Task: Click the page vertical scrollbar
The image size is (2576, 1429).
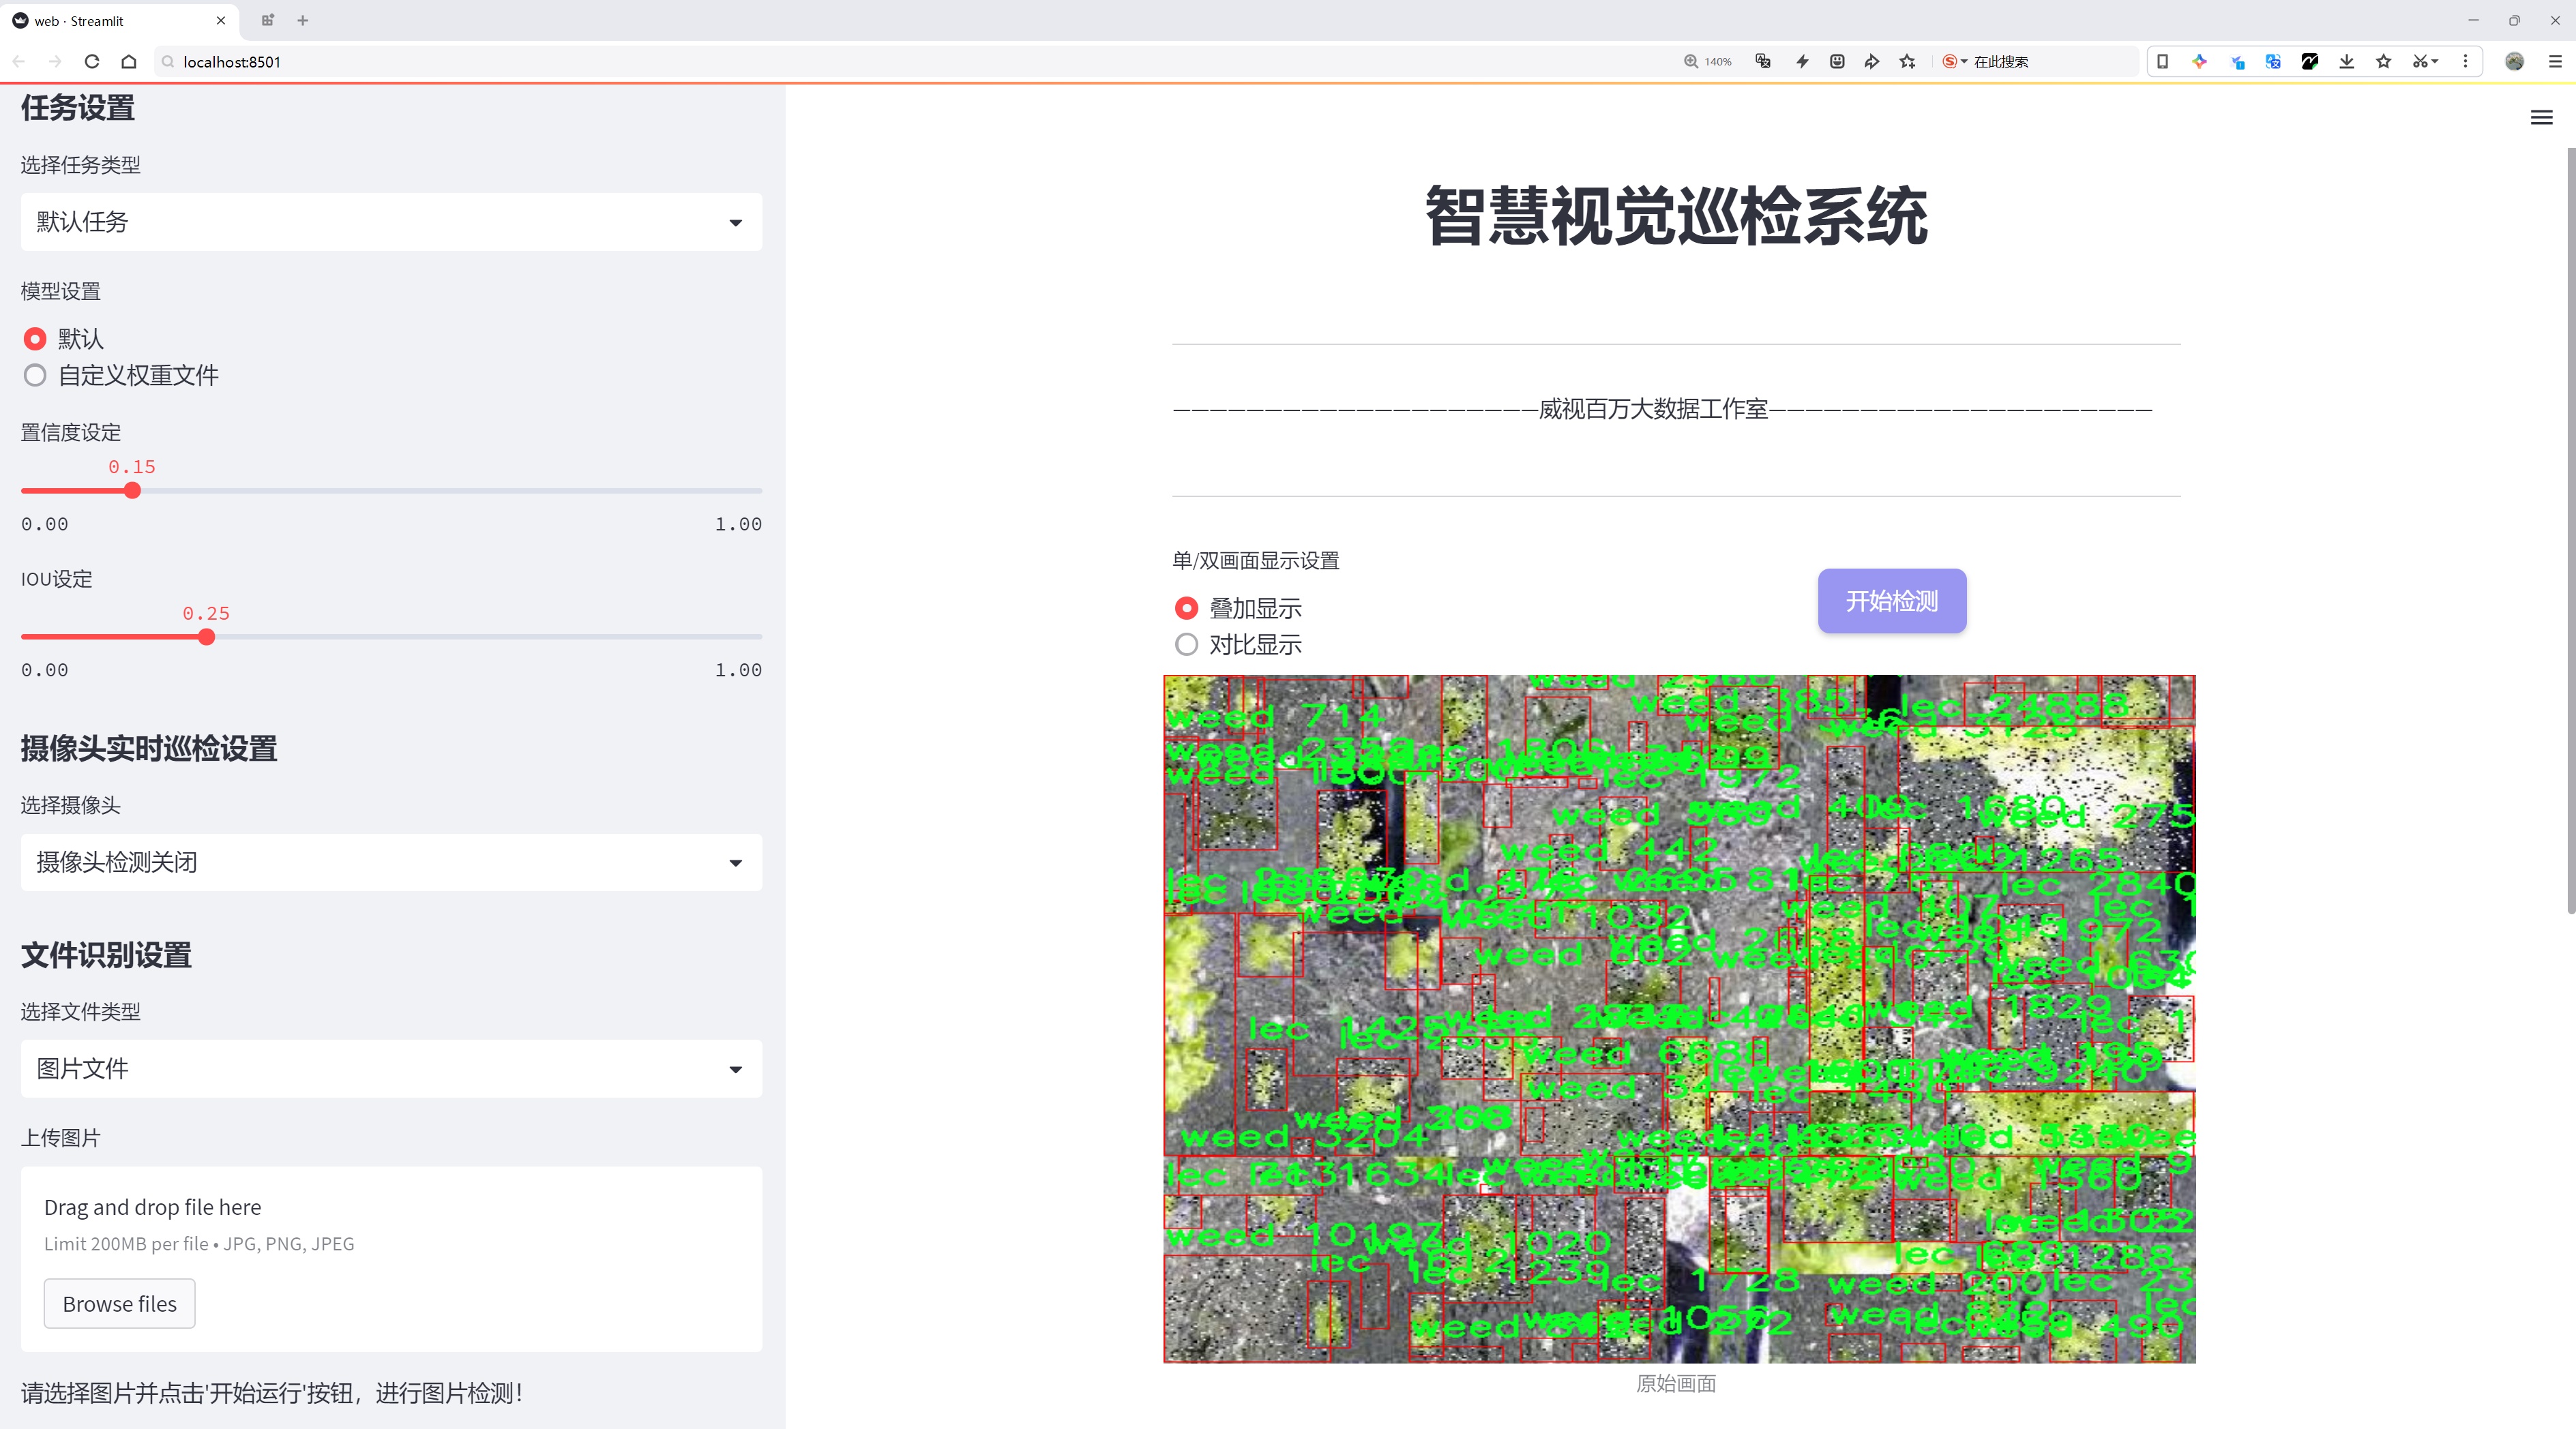Action: pos(2570,530)
